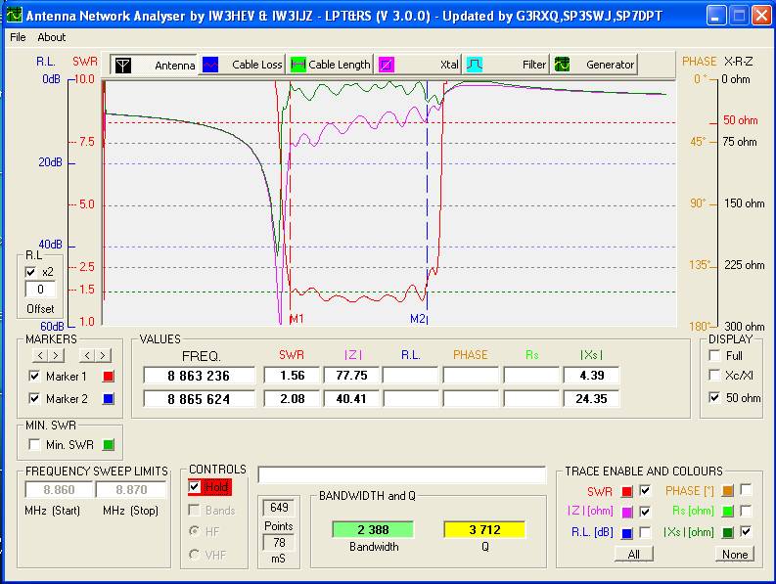Choose the Cable Length tool

[298, 65]
